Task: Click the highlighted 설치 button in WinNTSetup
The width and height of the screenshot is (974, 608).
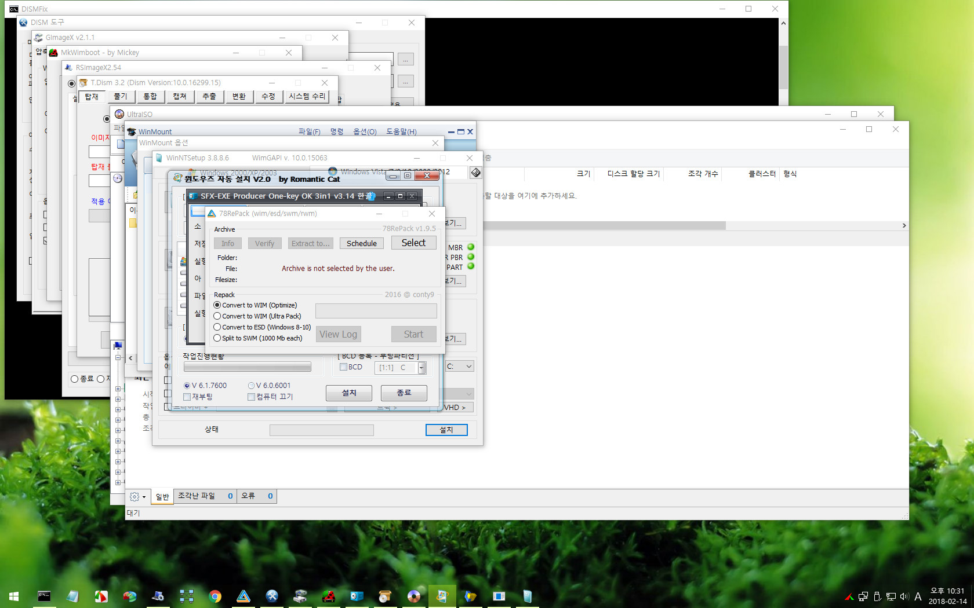Action: tap(446, 430)
